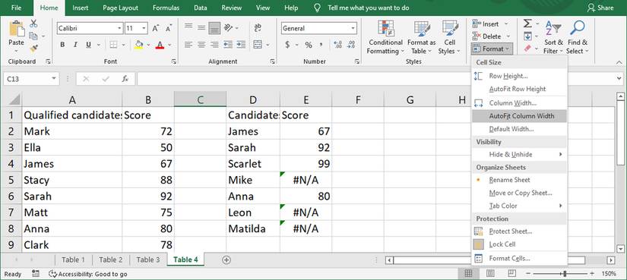Open the Calibri font name dropdown
The height and width of the screenshot is (280, 627).
click(x=119, y=28)
